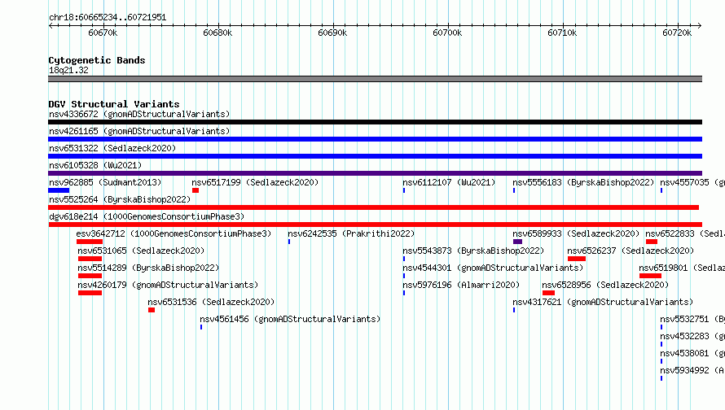
Task: Click nsv5934992 variant label
Action: [x=692, y=370]
